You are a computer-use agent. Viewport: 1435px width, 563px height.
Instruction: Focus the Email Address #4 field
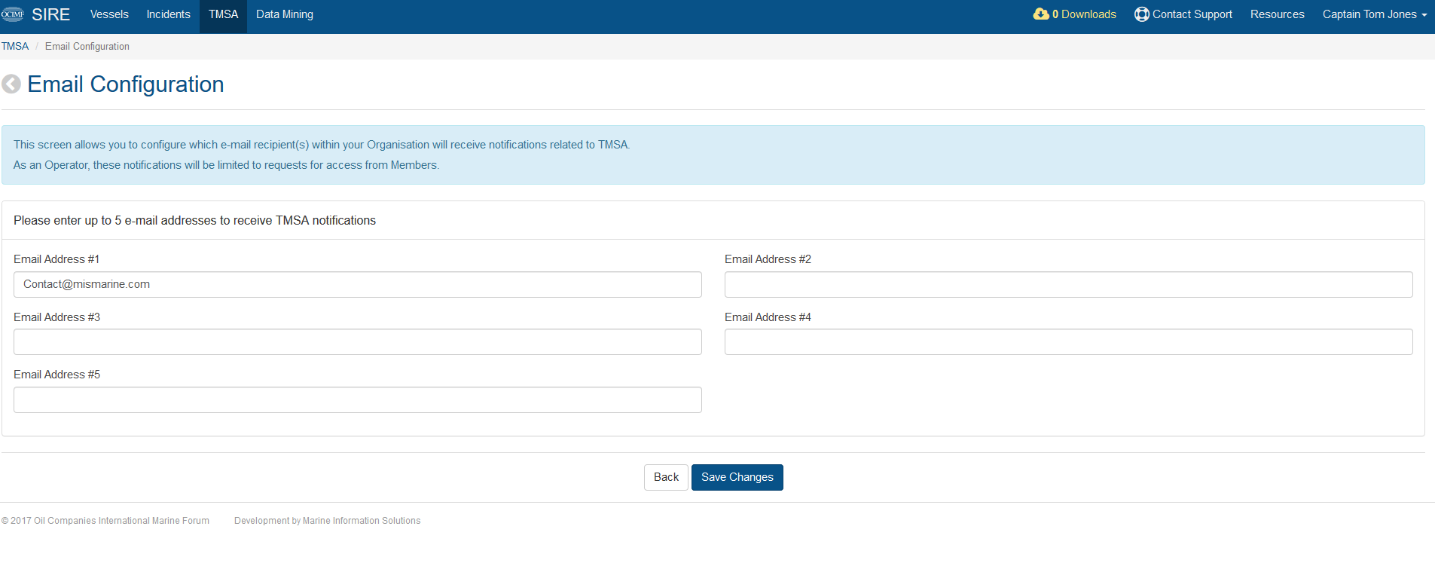(1069, 342)
